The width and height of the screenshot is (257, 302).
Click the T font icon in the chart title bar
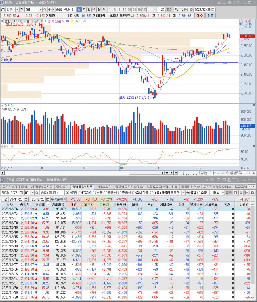click(234, 2)
